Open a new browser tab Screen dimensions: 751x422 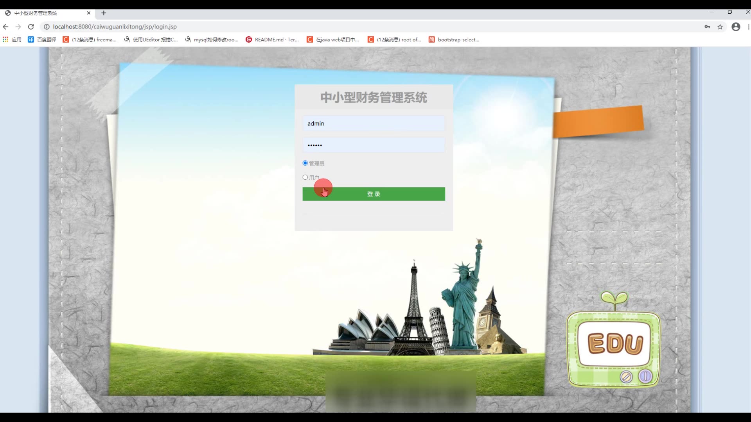104,13
